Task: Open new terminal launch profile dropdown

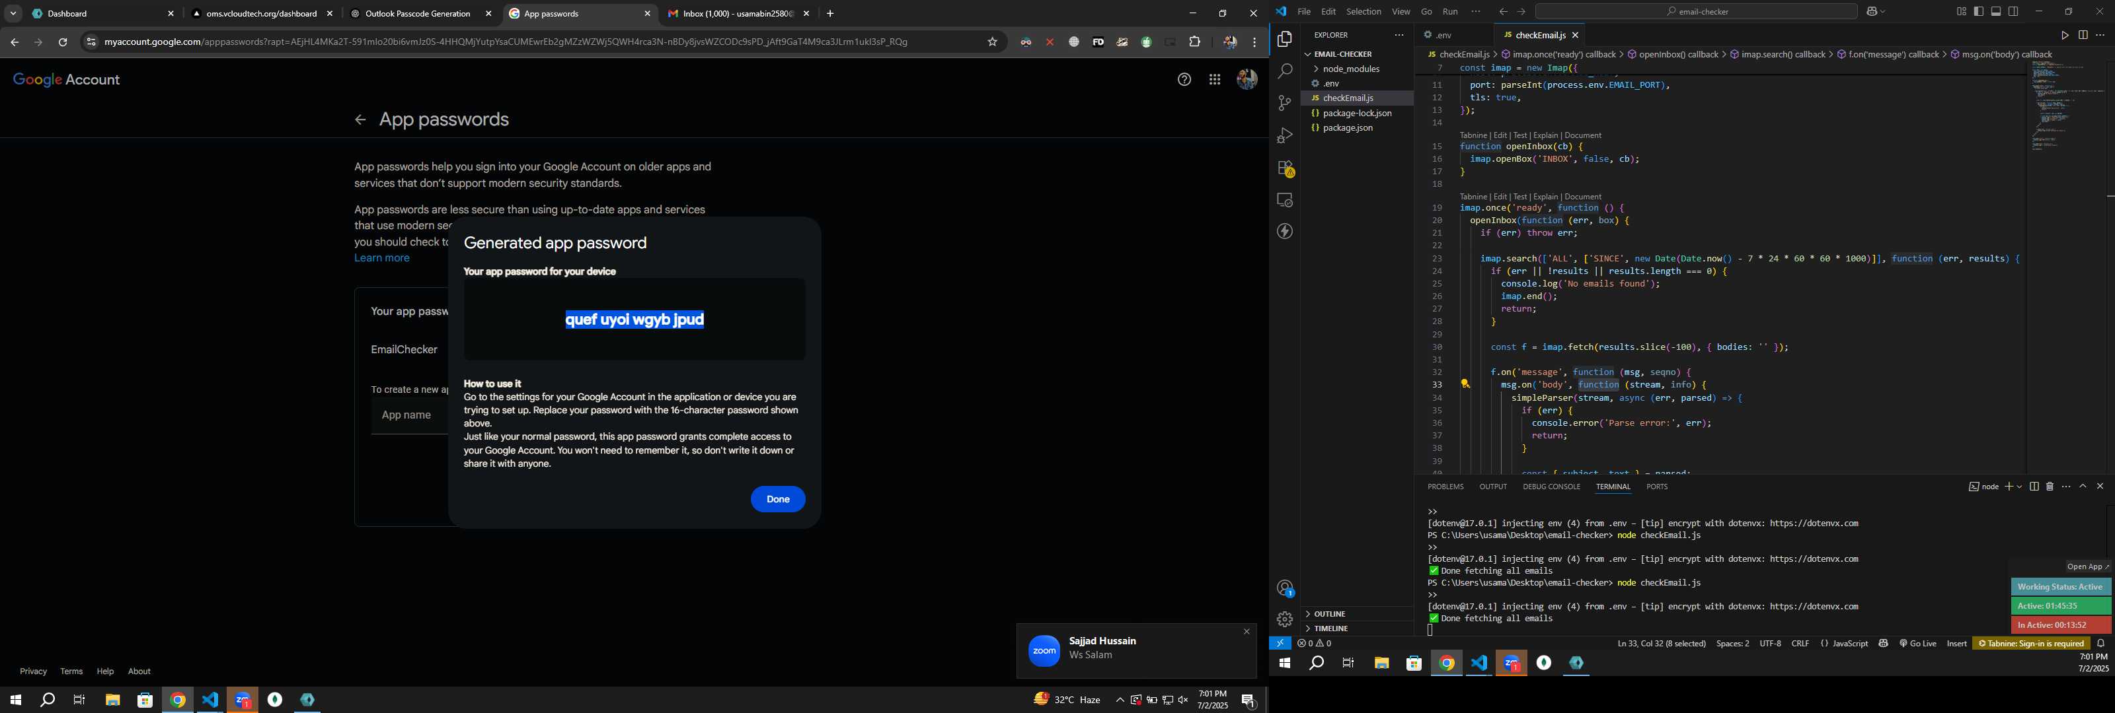Action: click(x=2019, y=487)
